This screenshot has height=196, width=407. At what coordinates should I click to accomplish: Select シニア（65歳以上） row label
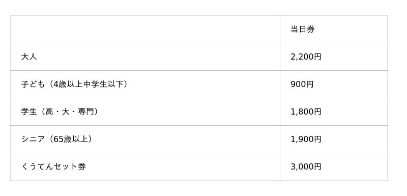[57, 139]
